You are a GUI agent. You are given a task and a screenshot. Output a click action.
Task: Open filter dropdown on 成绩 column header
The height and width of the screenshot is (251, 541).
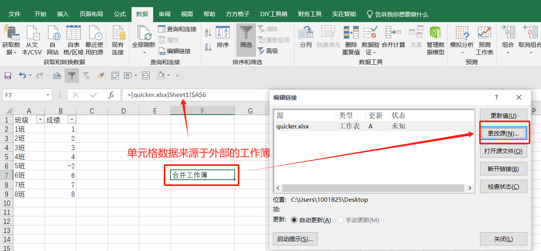72,120
